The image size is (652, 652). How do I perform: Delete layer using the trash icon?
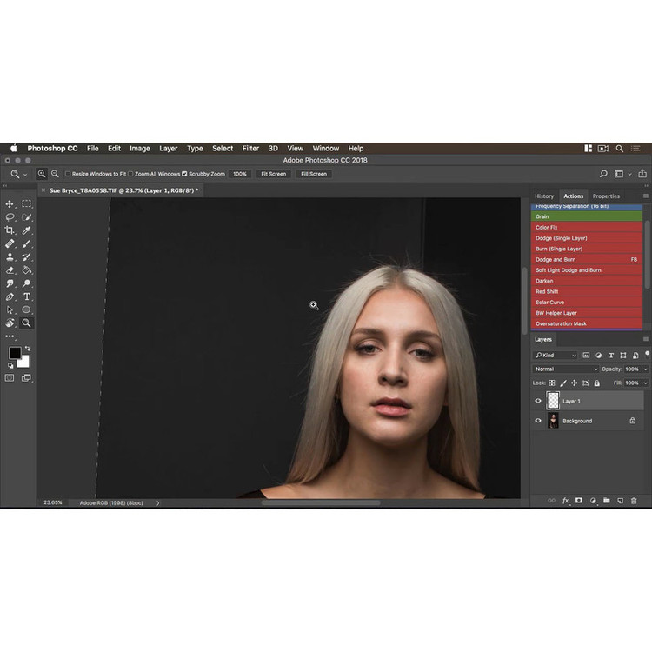click(x=634, y=501)
